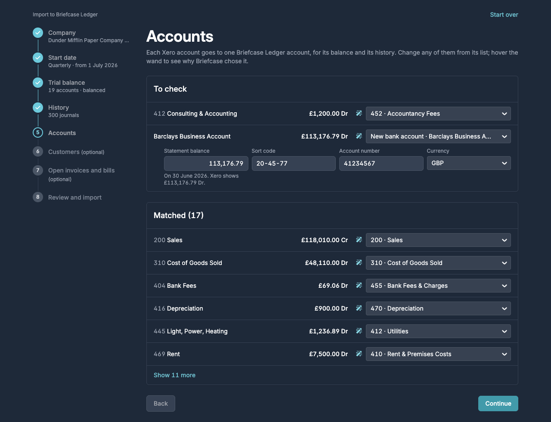Click the step 8 circle for Review and import

point(38,197)
